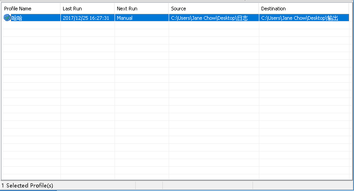Click divider between Next Run and Source headers
Image resolution: width=354 pixels, height=191 pixels.
(x=169, y=9)
